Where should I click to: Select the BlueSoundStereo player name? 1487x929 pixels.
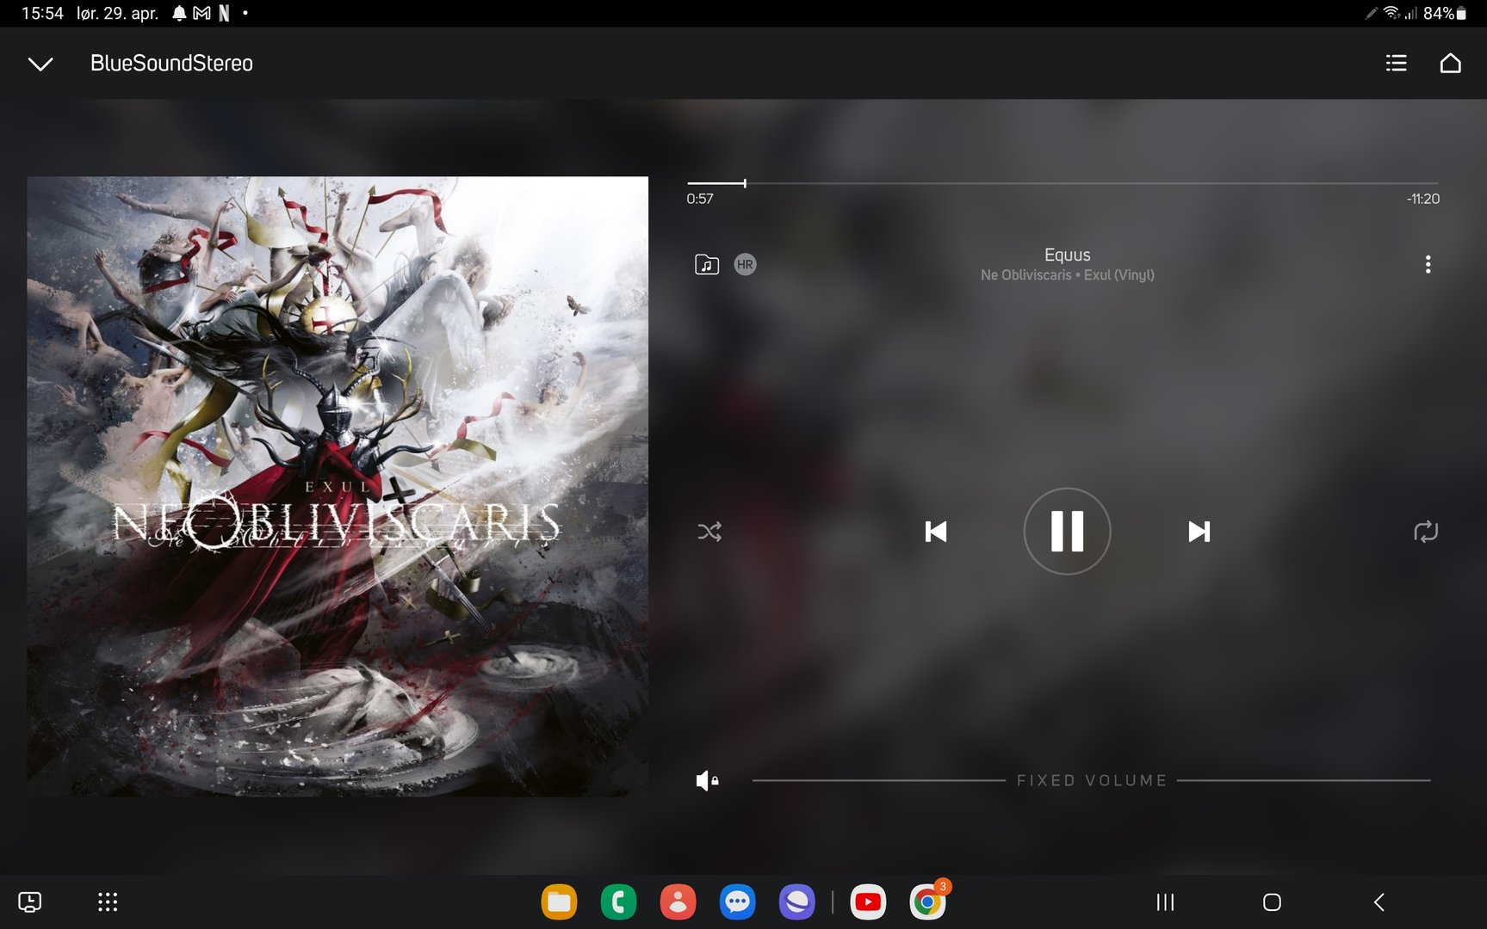pyautogui.click(x=171, y=64)
